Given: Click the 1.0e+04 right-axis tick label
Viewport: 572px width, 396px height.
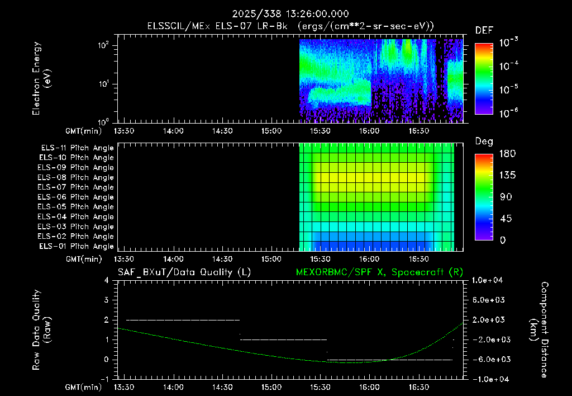Looking at the screenshot, I should pos(487,280).
